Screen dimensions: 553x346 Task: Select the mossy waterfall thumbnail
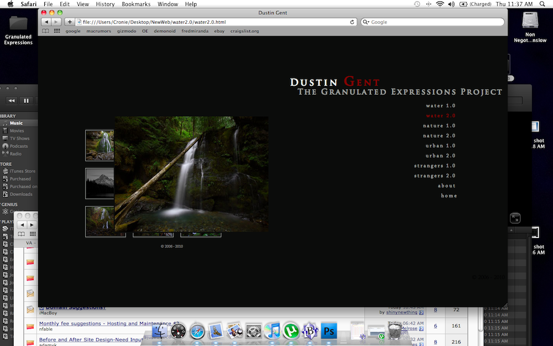[100, 146]
